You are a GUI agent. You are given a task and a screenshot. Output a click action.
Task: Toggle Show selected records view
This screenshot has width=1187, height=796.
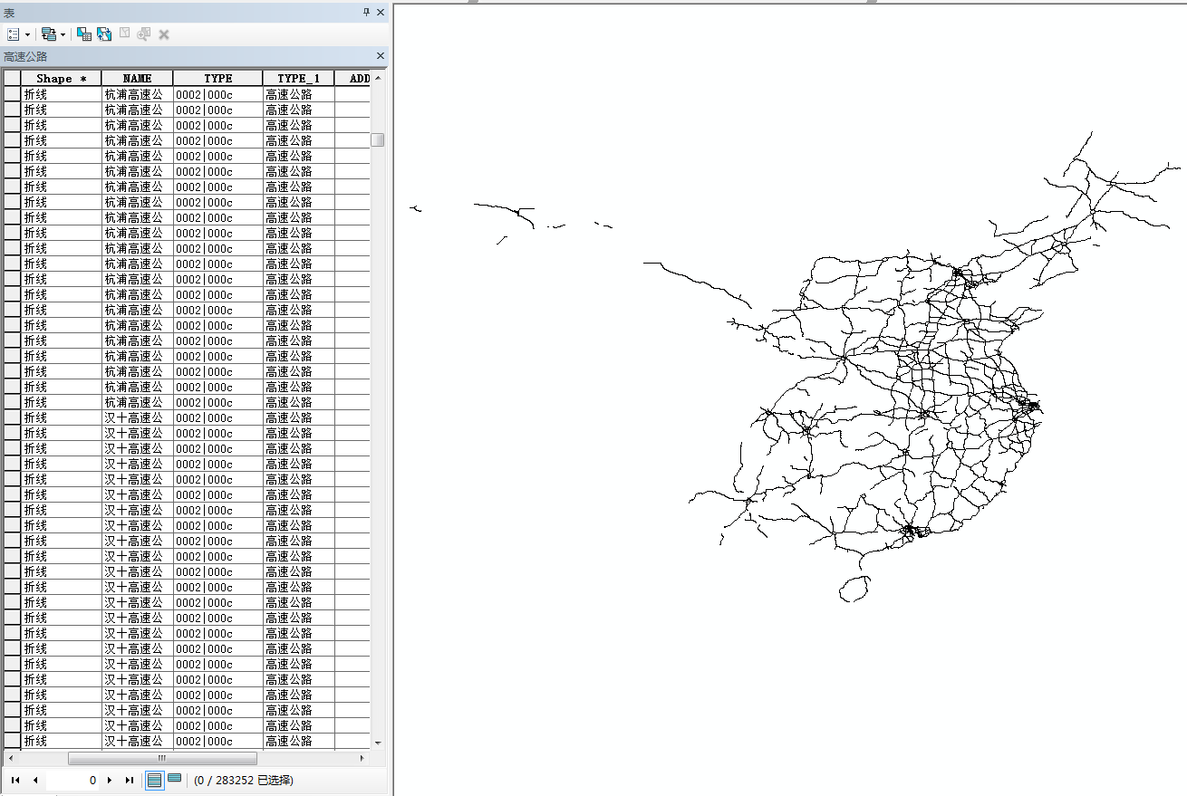[174, 779]
